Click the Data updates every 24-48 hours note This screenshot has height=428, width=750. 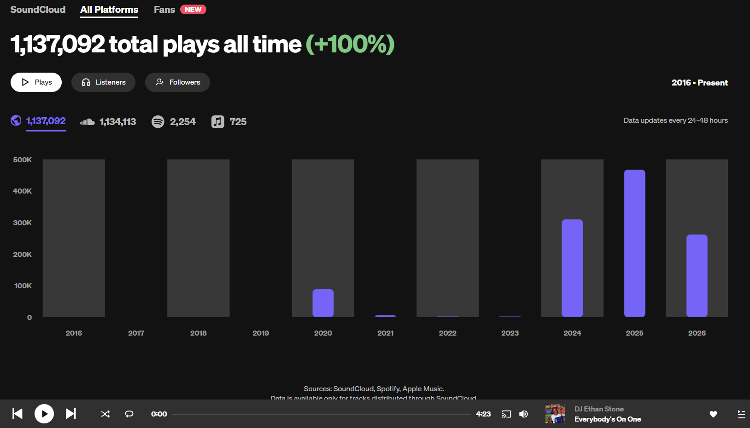point(676,120)
